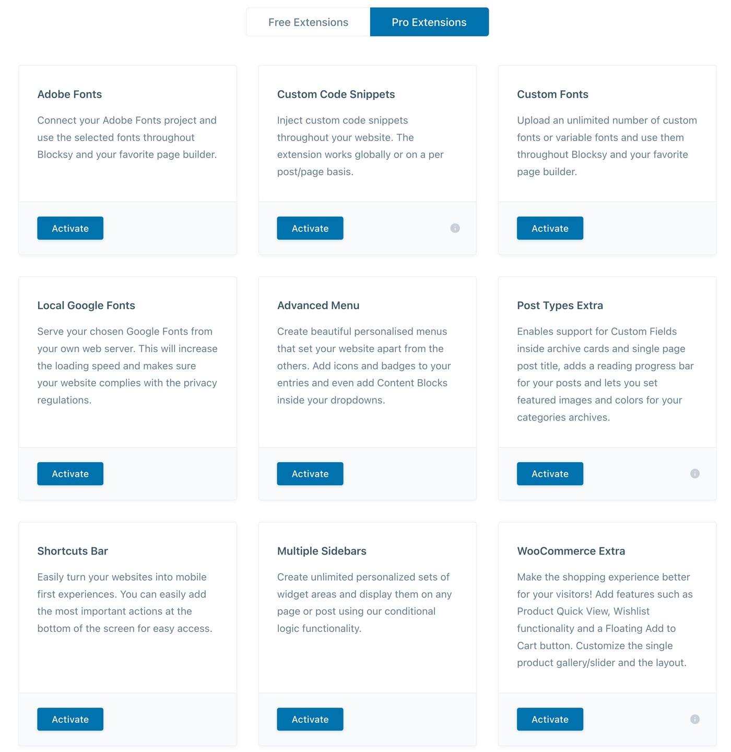Click info icon on WooCommerce Extra card
Image resolution: width=731 pixels, height=752 pixels.
point(694,719)
